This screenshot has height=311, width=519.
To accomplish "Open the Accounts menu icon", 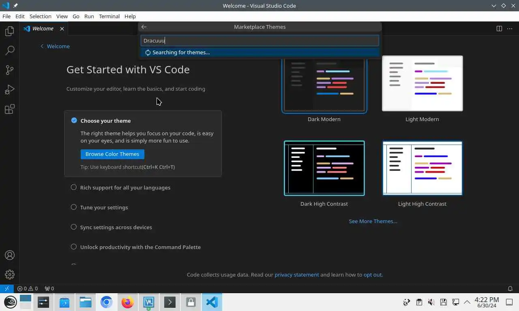I will click(10, 255).
